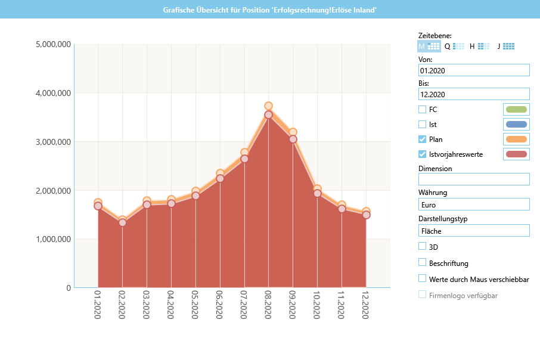The height and width of the screenshot is (341, 540).
Task: Enable Werte durch Maus verschiebbar
Action: [422, 278]
